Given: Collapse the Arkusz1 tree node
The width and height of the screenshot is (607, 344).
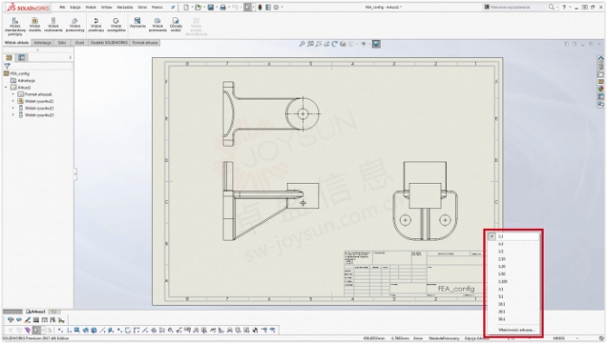Looking at the screenshot, I should click(x=6, y=88).
